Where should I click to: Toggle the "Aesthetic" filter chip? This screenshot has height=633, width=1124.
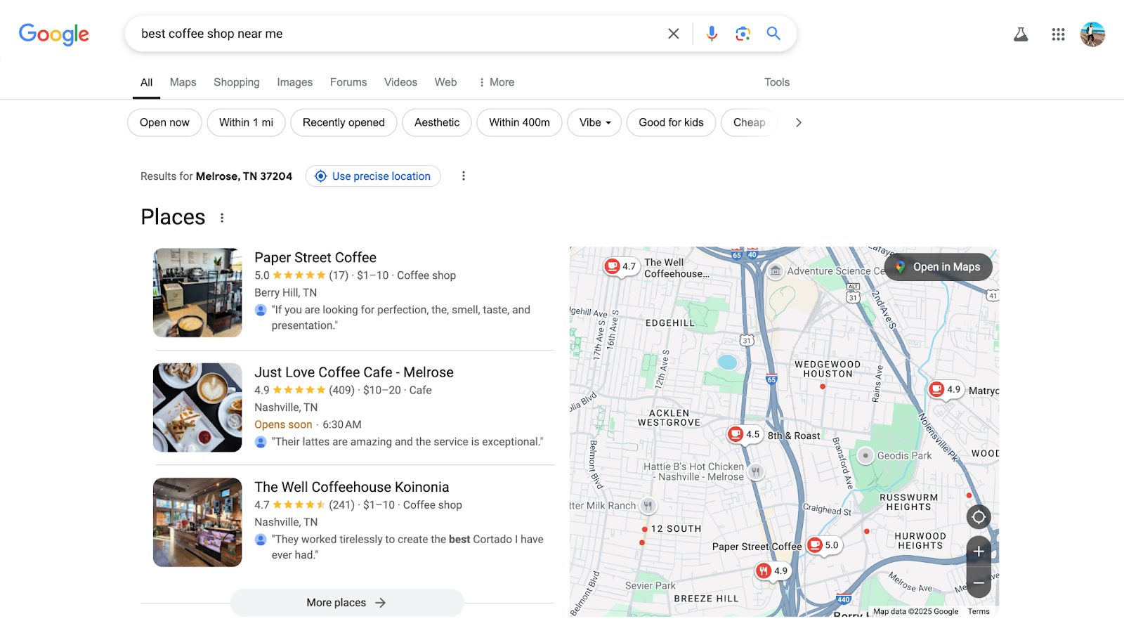coord(436,122)
